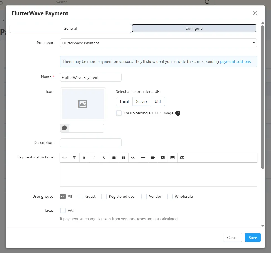
Task: Open text alignment options in editor
Action: coord(153,158)
